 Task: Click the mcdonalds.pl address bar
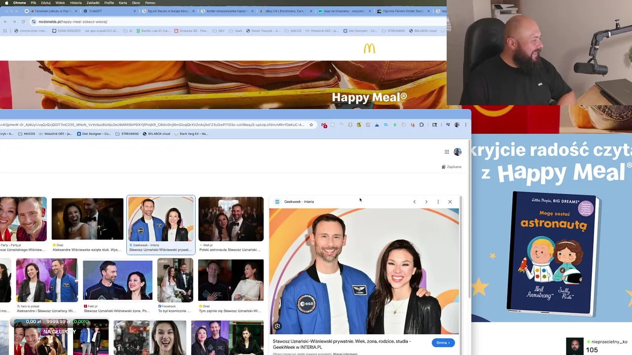237,22
